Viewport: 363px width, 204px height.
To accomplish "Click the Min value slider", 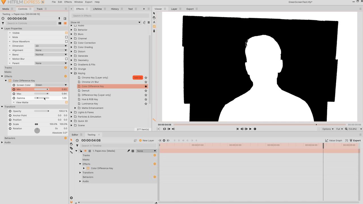I will [42, 89].
